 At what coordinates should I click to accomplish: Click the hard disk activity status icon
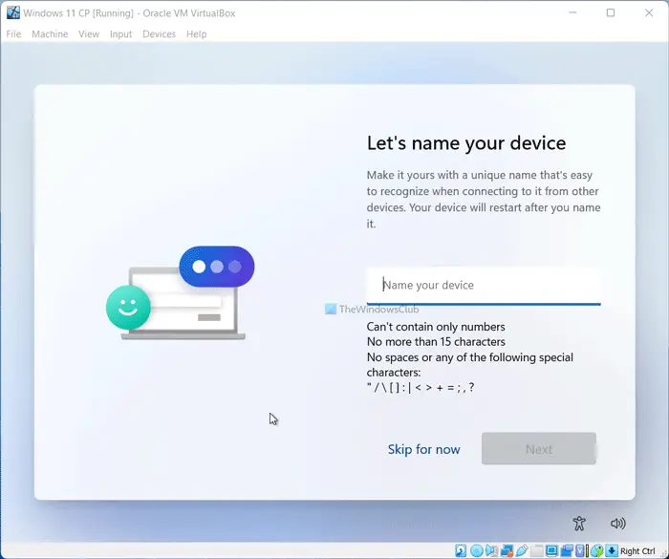[461, 551]
